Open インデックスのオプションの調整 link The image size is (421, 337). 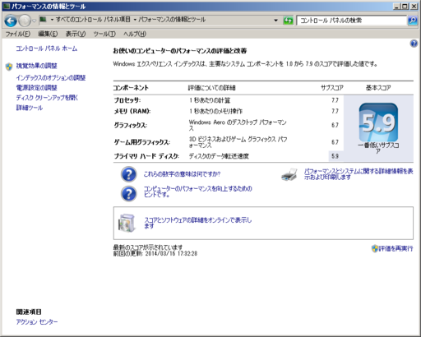tap(51, 78)
